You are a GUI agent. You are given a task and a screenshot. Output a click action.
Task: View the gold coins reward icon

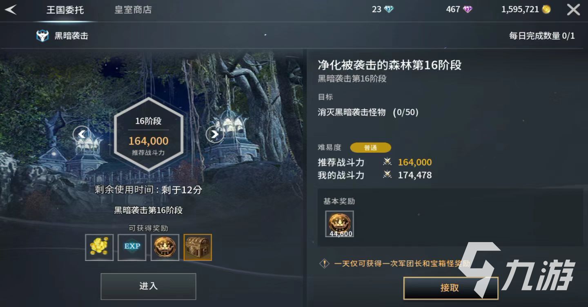coord(99,247)
